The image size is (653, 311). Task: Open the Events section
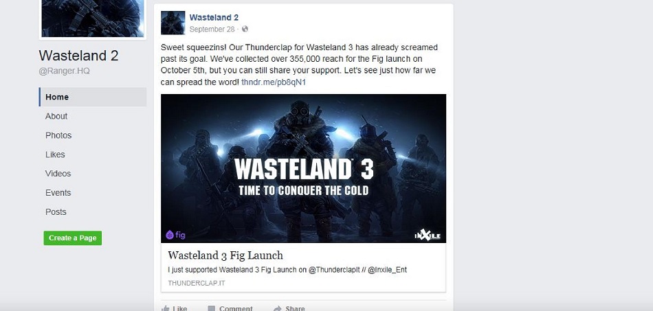pos(58,192)
